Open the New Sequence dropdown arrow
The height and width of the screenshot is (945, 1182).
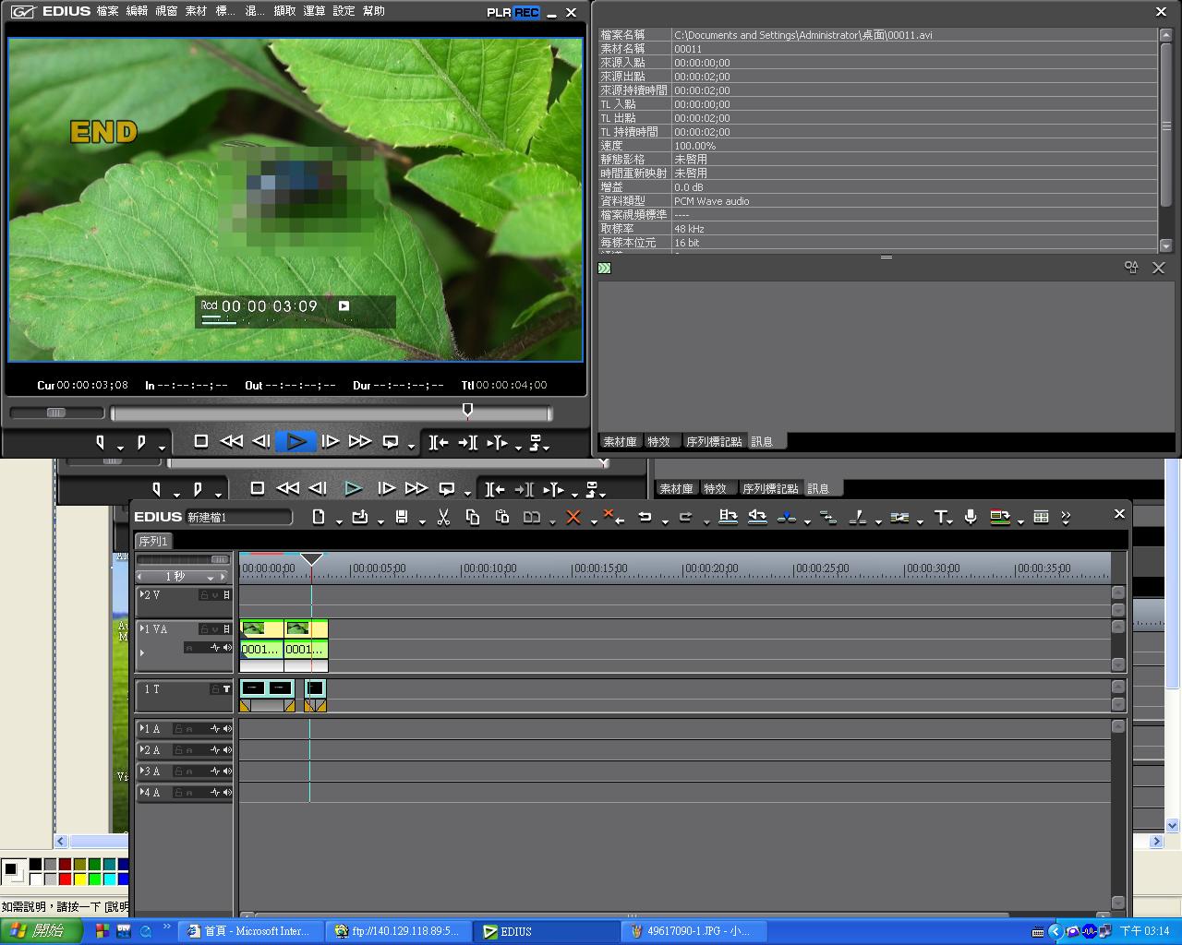338,521
